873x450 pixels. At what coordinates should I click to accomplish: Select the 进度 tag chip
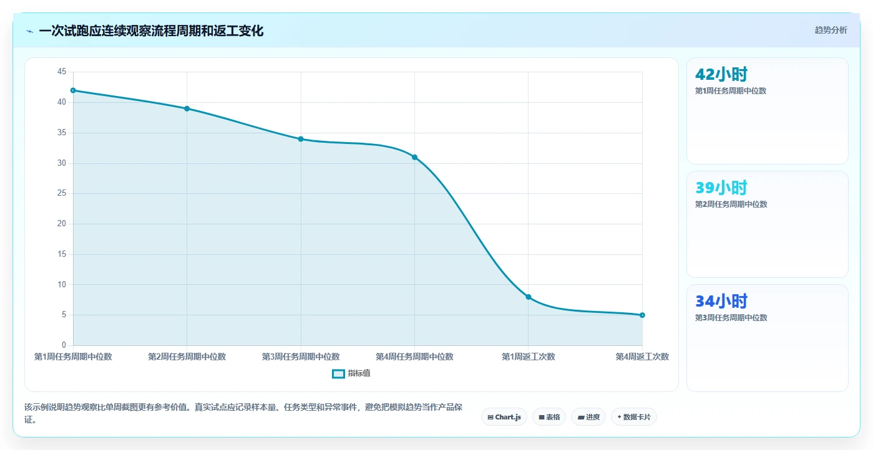click(588, 417)
